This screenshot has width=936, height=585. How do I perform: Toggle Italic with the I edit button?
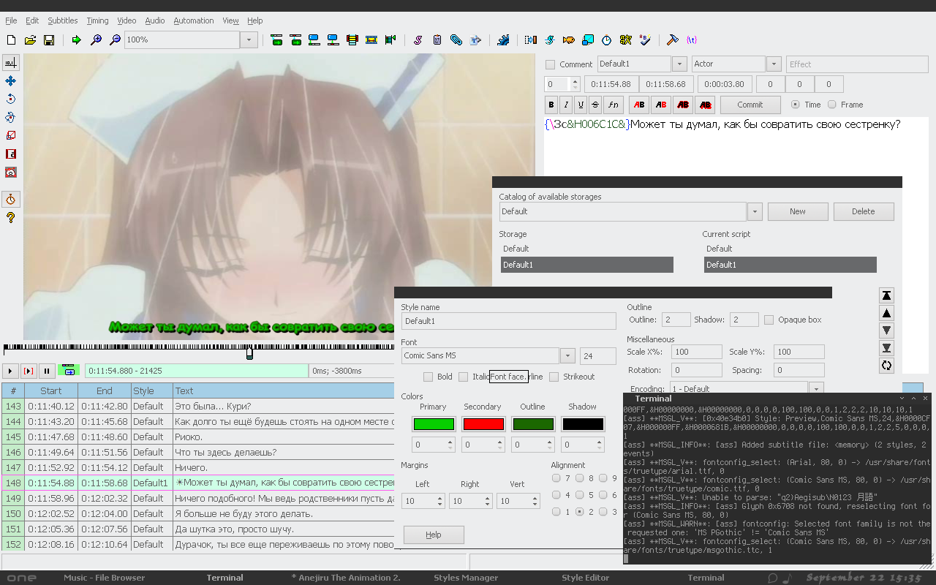pos(565,105)
